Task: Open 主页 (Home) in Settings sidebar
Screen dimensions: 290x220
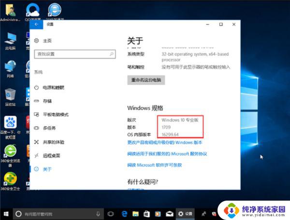Action: click(47, 41)
